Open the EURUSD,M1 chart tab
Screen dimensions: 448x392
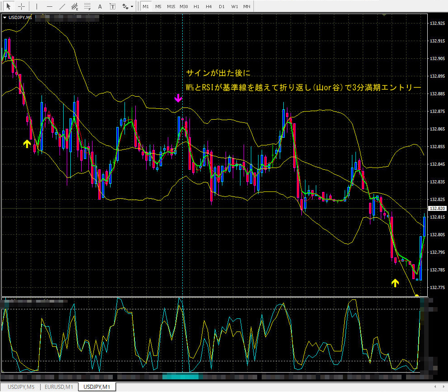coord(59,387)
